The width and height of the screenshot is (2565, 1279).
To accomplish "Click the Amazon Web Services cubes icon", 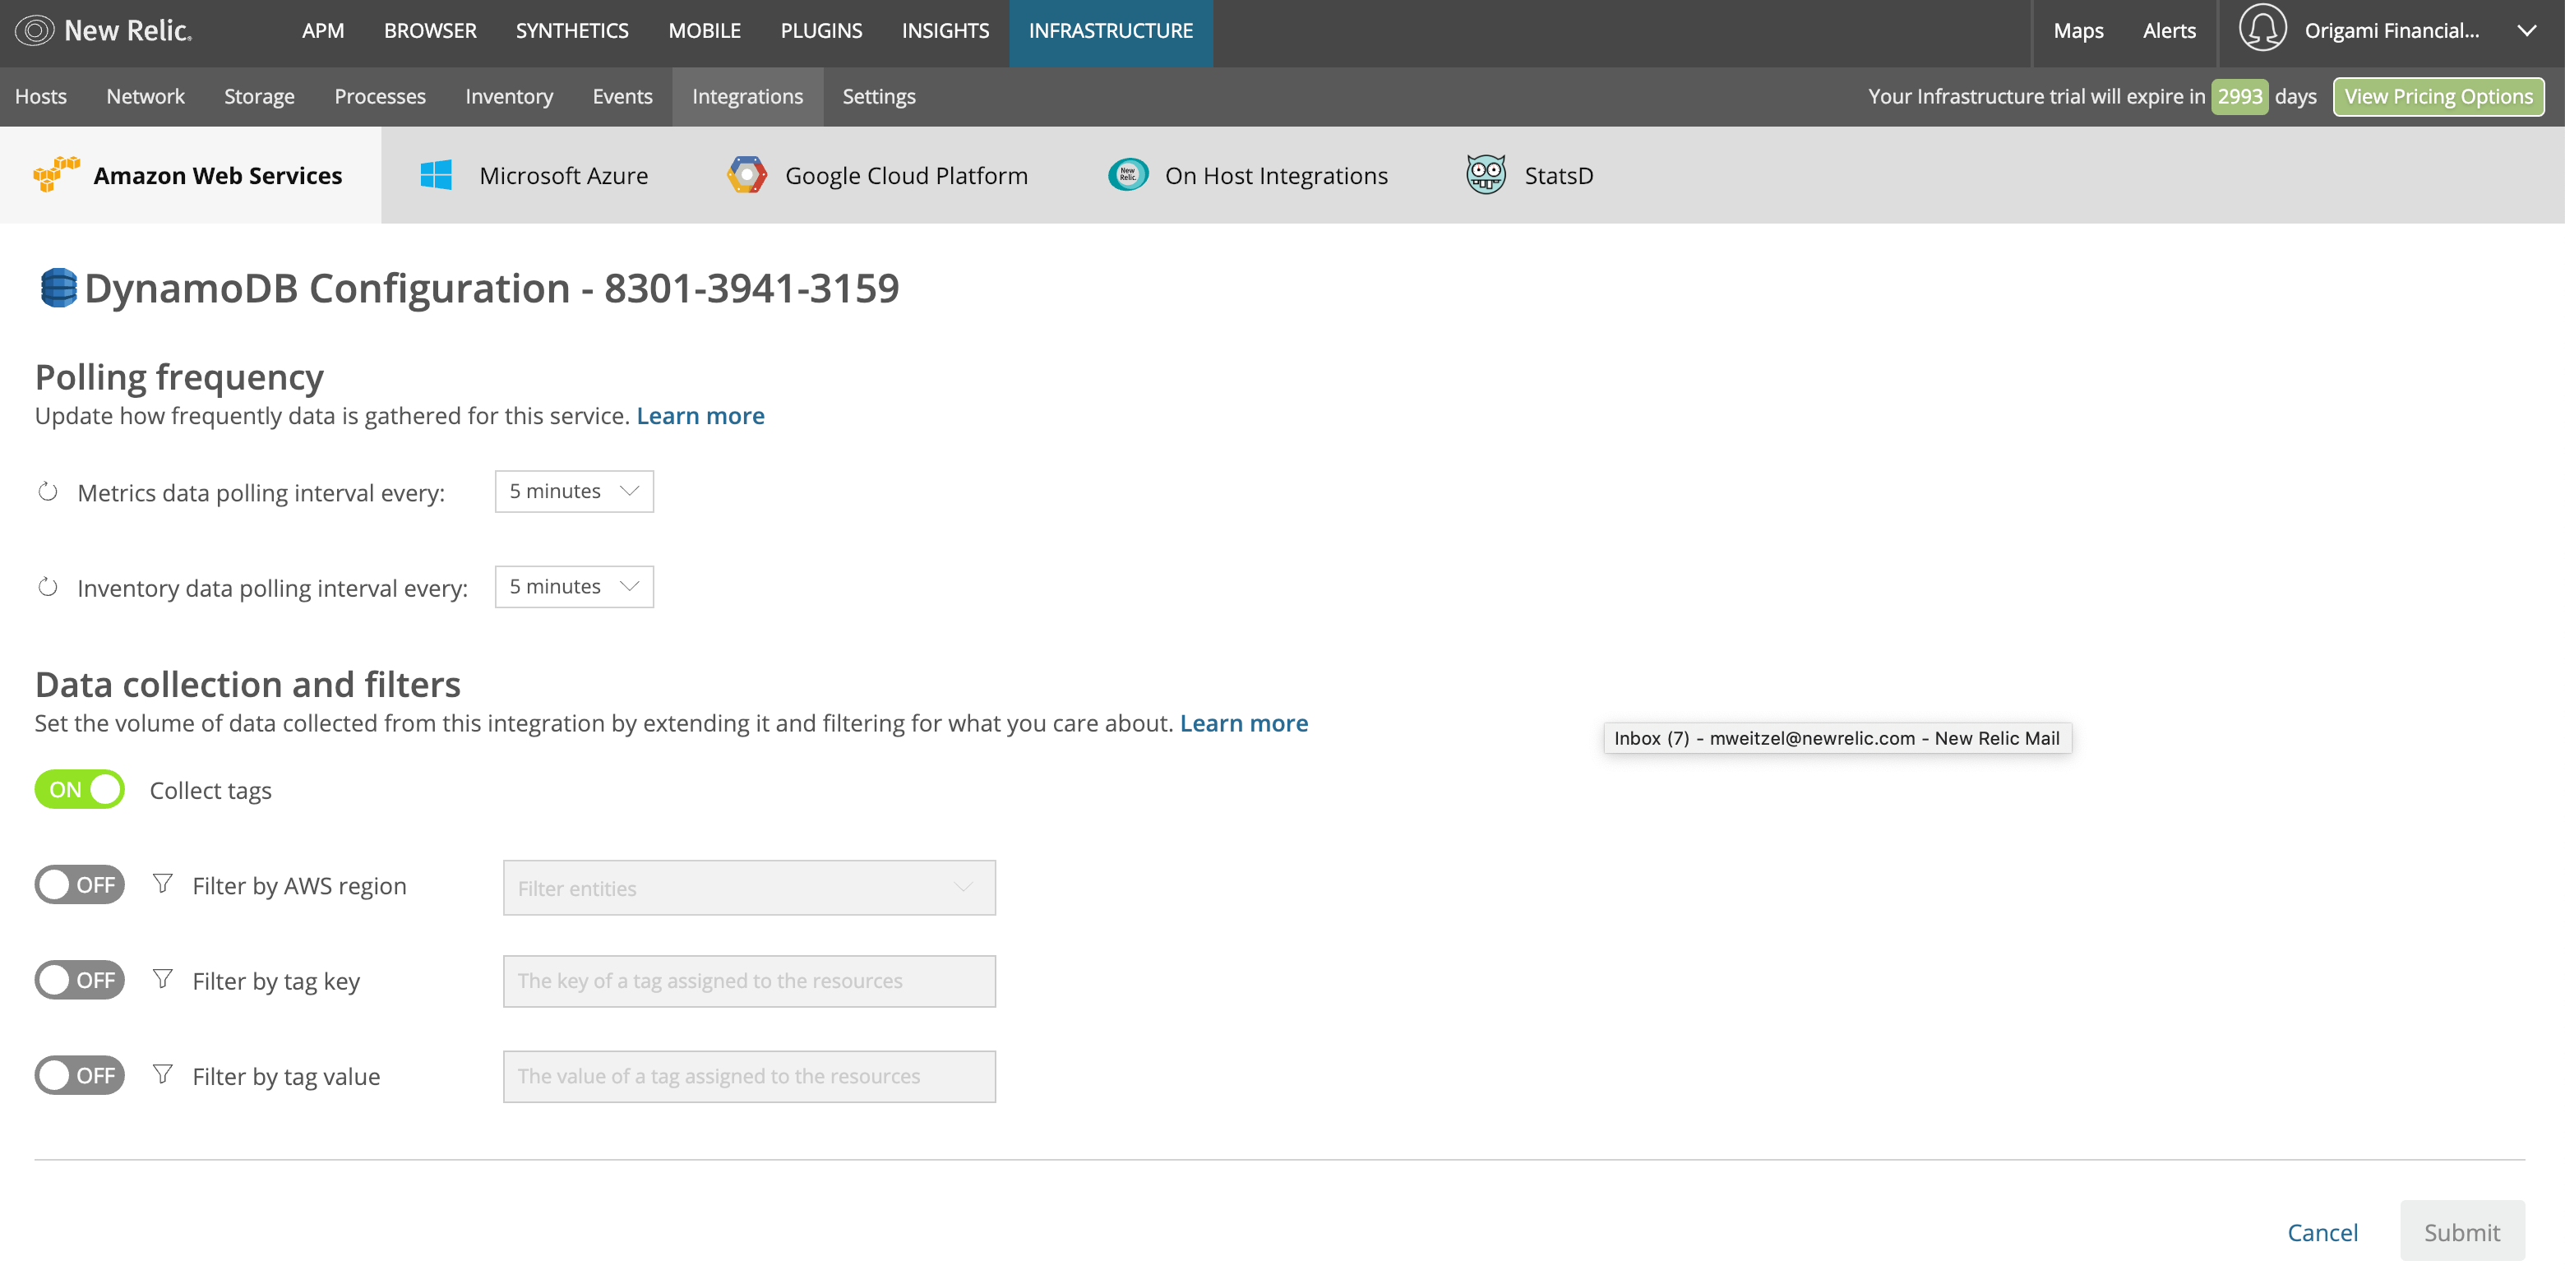I will tap(56, 174).
